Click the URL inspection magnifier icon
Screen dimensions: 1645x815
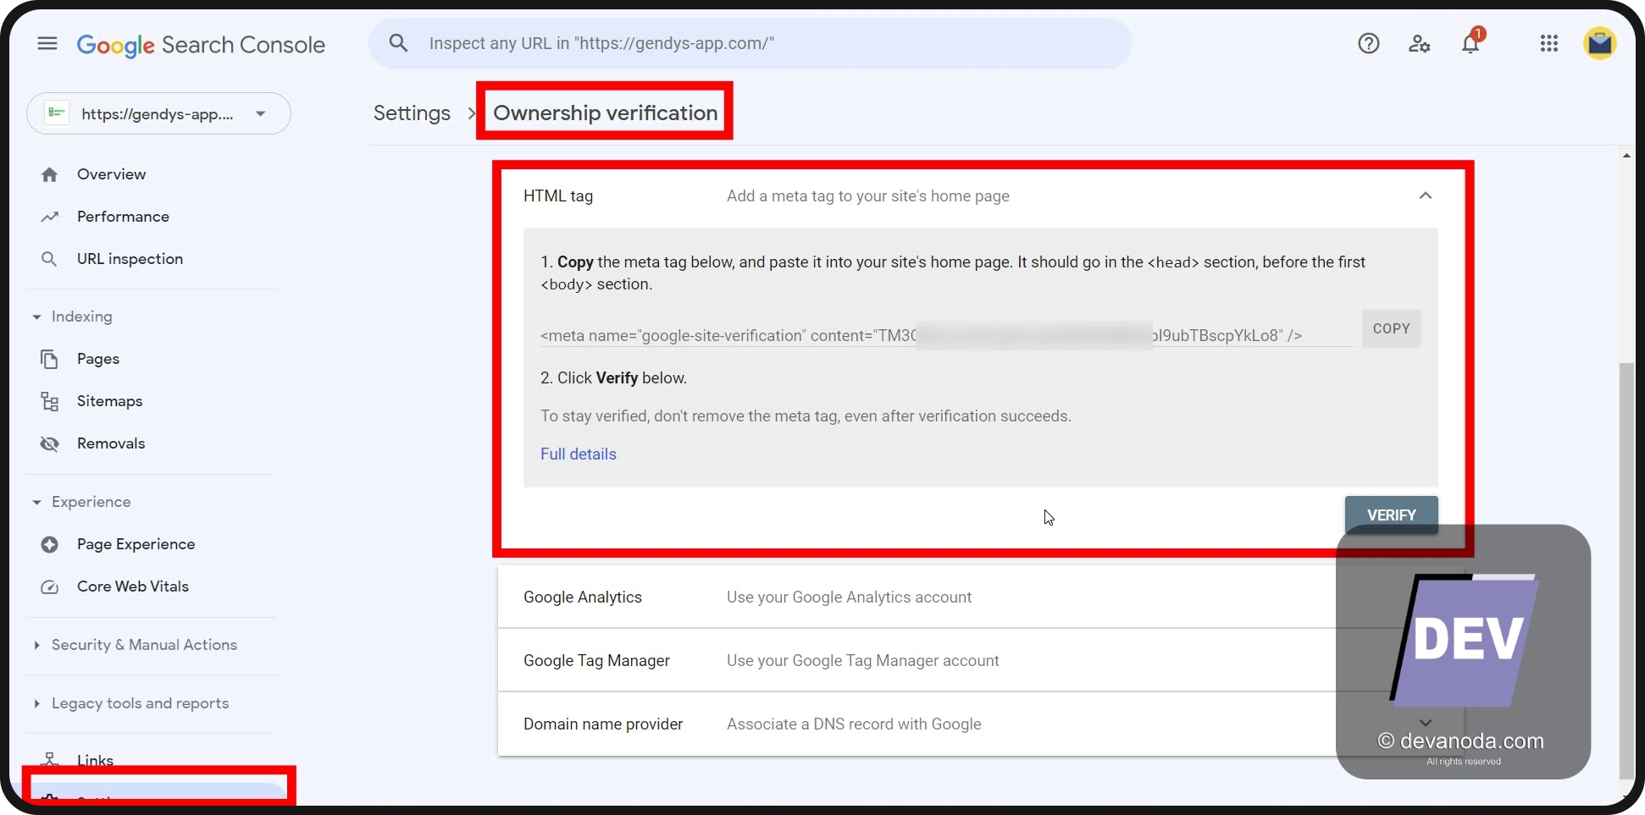coord(49,259)
